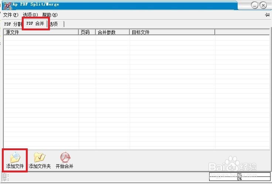
Task: Select the PDF 合并 tab
Action: click(35, 23)
